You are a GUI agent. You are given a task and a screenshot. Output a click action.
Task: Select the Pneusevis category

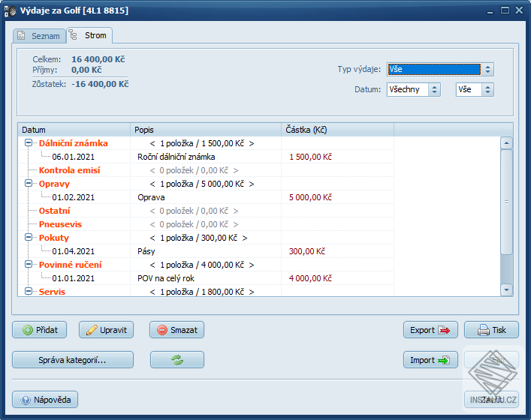[x=60, y=224]
